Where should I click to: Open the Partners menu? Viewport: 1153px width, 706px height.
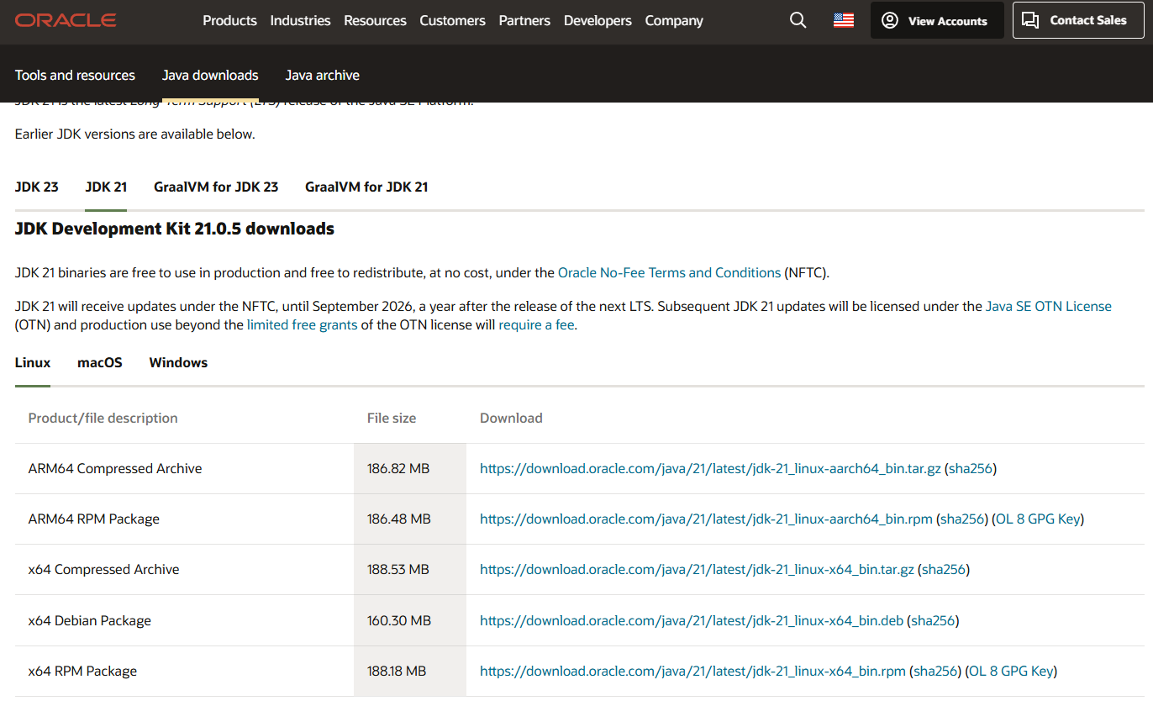click(x=524, y=20)
